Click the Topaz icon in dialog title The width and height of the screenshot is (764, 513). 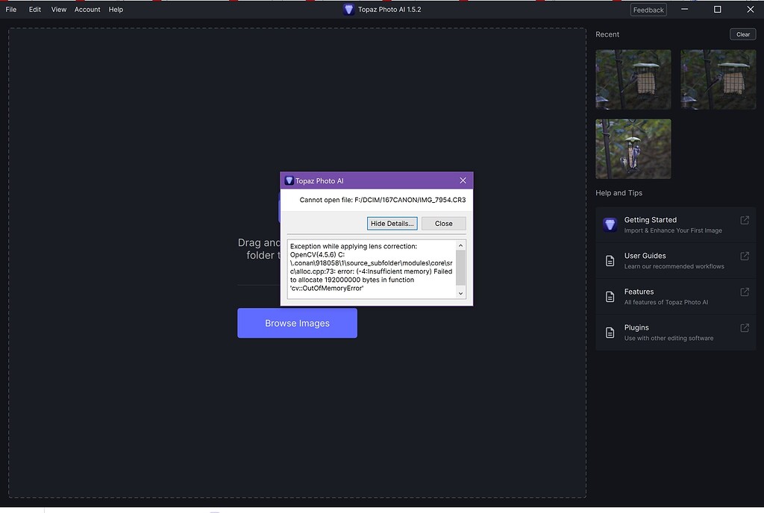click(x=289, y=180)
